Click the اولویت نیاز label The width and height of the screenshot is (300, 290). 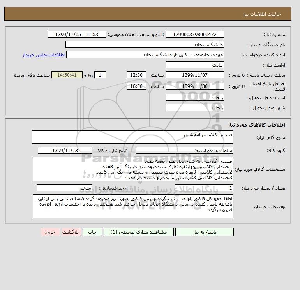coord(274,65)
